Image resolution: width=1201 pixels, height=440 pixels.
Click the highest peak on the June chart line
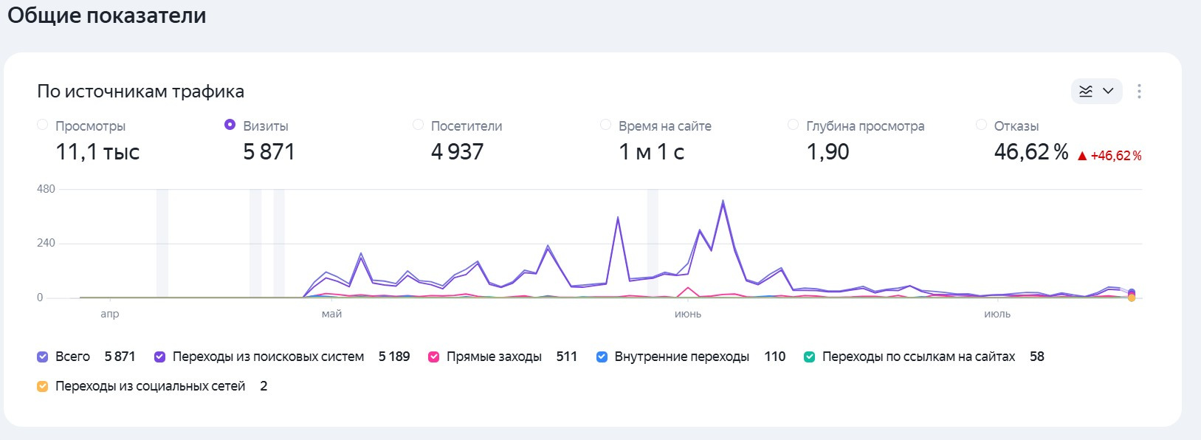point(723,201)
